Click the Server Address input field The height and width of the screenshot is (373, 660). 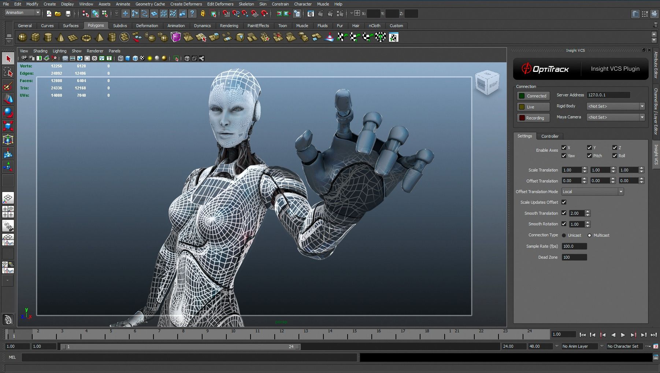608,95
